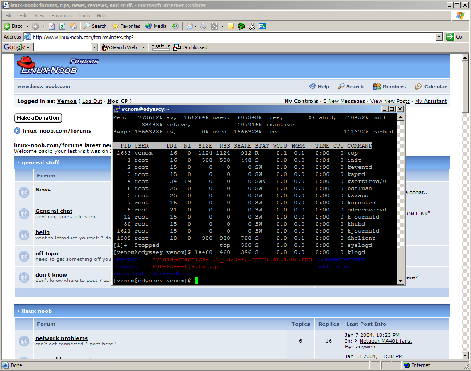Open the Search Web dropdown arrow
This screenshot has width=471, height=371.
[x=143, y=47]
